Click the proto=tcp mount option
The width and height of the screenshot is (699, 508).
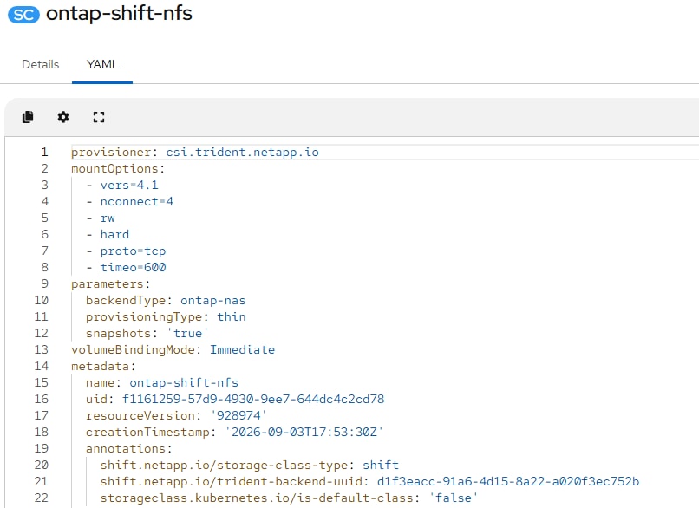click(x=133, y=251)
